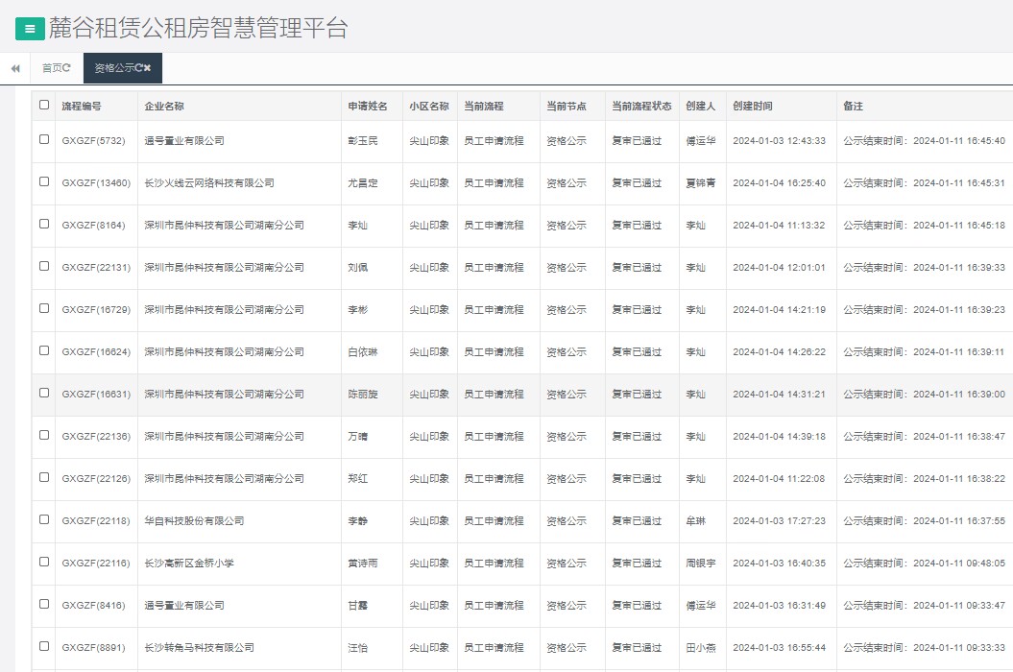This screenshot has width=1013, height=672.
Task: Mark the checkbox for row GXGZF(8891)
Action: [x=44, y=646]
